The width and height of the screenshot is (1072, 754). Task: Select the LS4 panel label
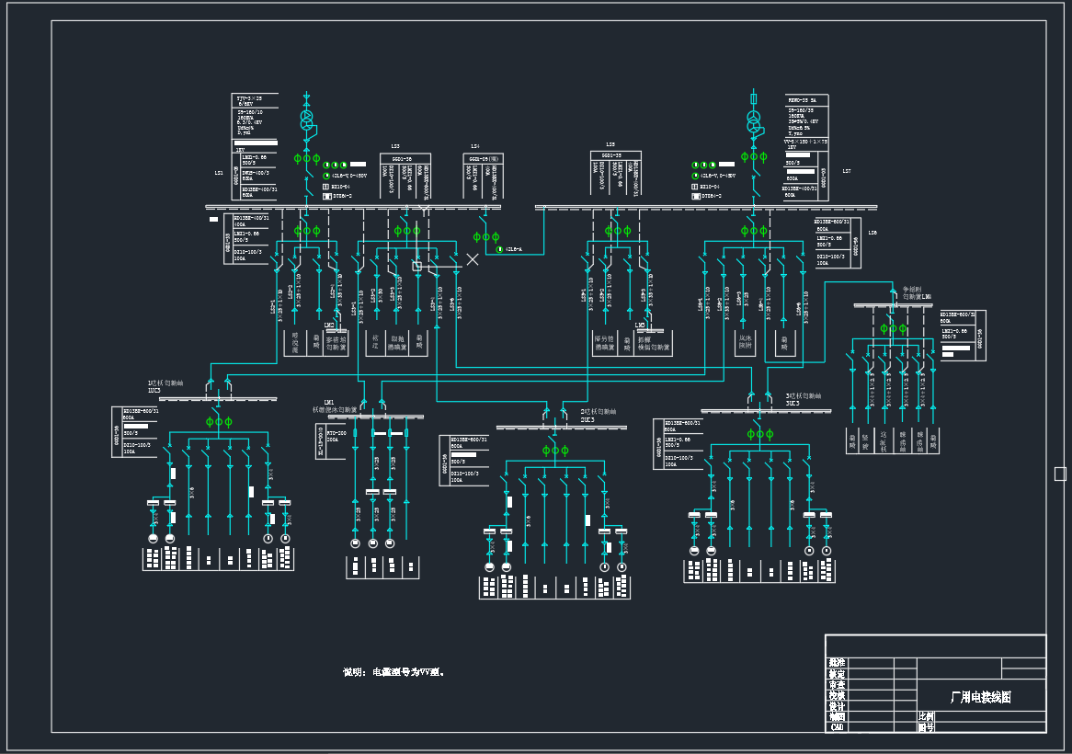475,146
